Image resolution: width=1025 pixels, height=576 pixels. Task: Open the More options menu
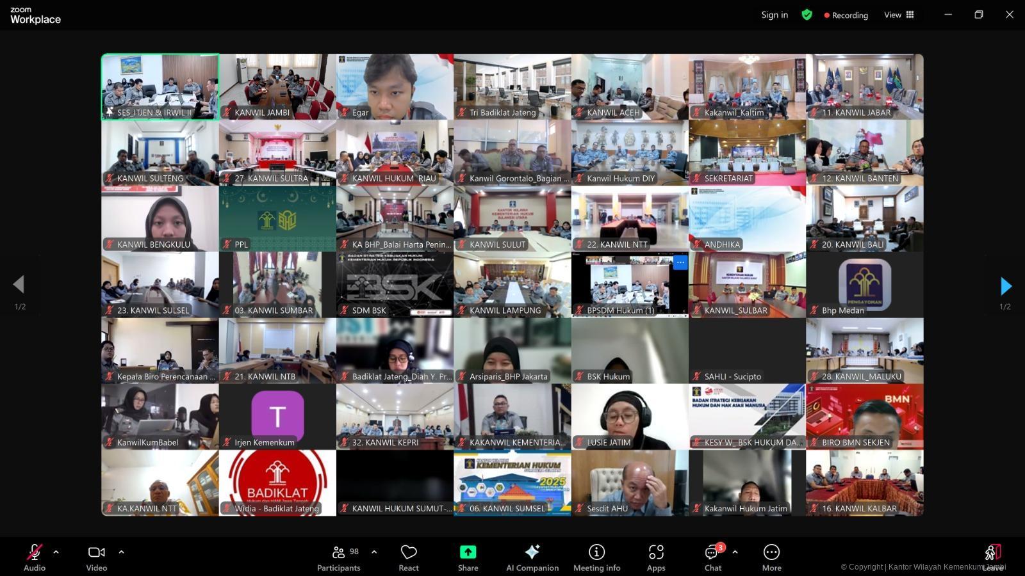pos(771,557)
